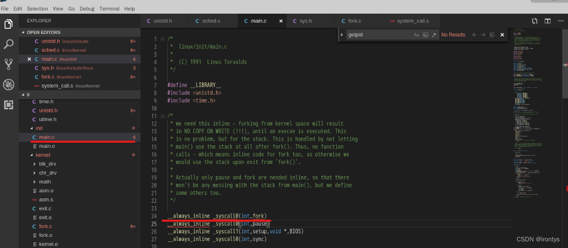The image size is (568, 248).
Task: Toggle Match Whole Word option
Action: click(425, 35)
